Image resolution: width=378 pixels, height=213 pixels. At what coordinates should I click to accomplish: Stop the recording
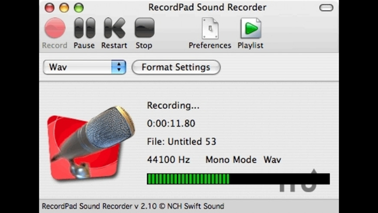point(144,29)
